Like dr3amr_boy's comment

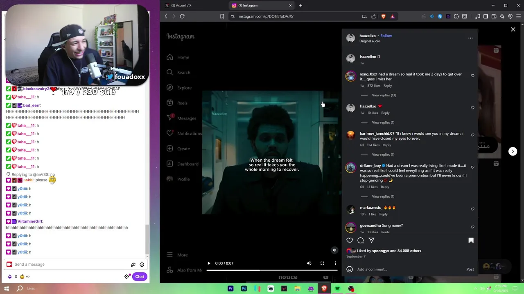472,167
